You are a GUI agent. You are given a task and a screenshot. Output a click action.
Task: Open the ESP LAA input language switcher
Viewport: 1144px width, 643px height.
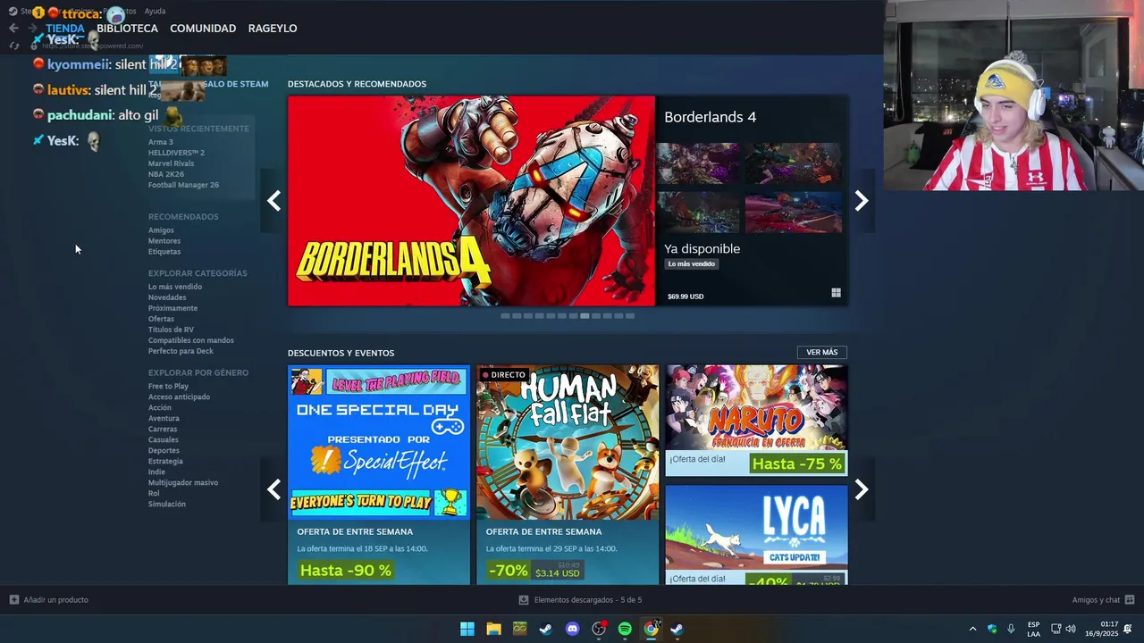click(1033, 629)
